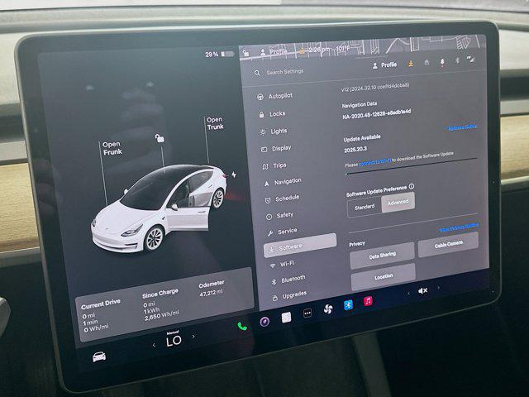Screen dimensions: 529x397
Task: Launch the pink music app icon
Action: (x=368, y=300)
